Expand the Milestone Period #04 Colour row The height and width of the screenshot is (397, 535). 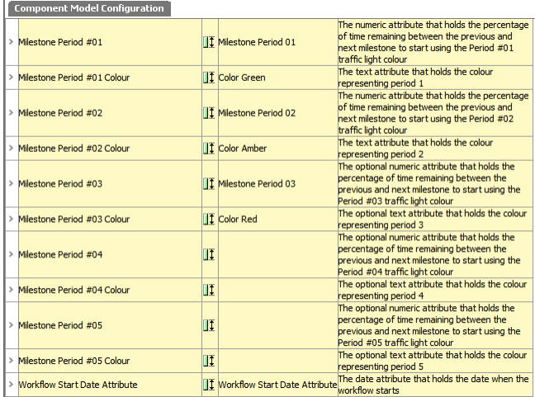(x=11, y=290)
